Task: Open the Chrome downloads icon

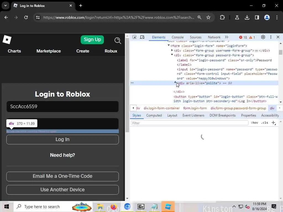Action: pyautogui.click(x=247, y=17)
